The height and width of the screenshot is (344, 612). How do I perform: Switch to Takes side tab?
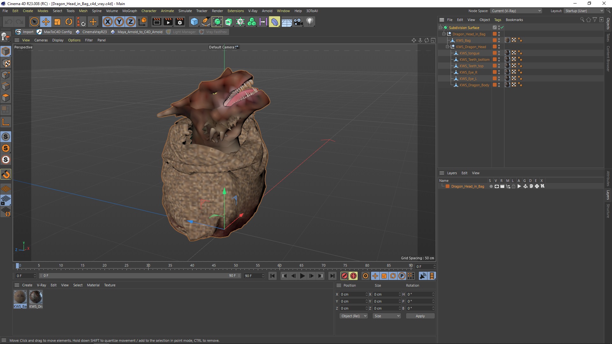(608, 38)
